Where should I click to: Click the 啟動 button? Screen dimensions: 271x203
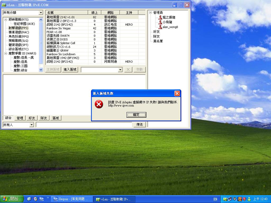pos(140,69)
